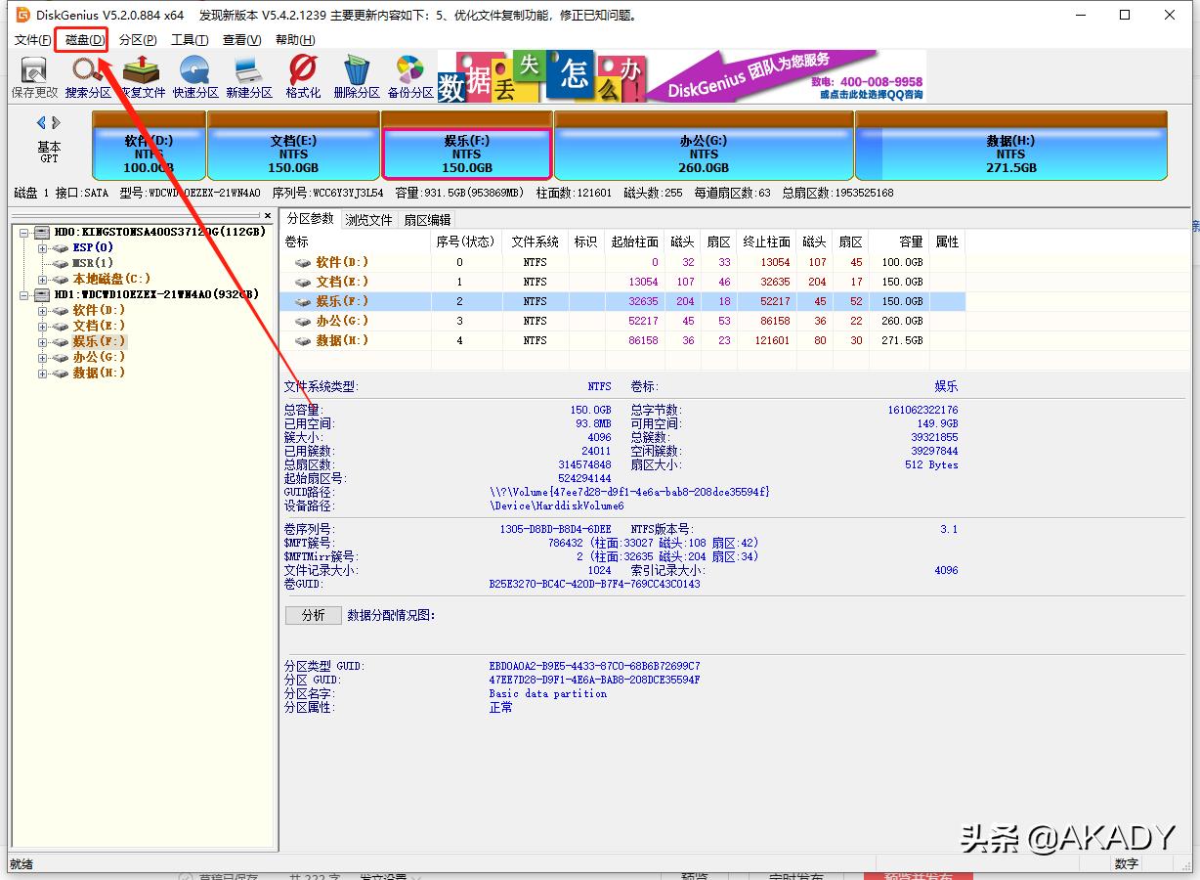Collapse the HD0 KINGSTON disk tree node
The height and width of the screenshot is (880, 1200).
tap(21, 232)
